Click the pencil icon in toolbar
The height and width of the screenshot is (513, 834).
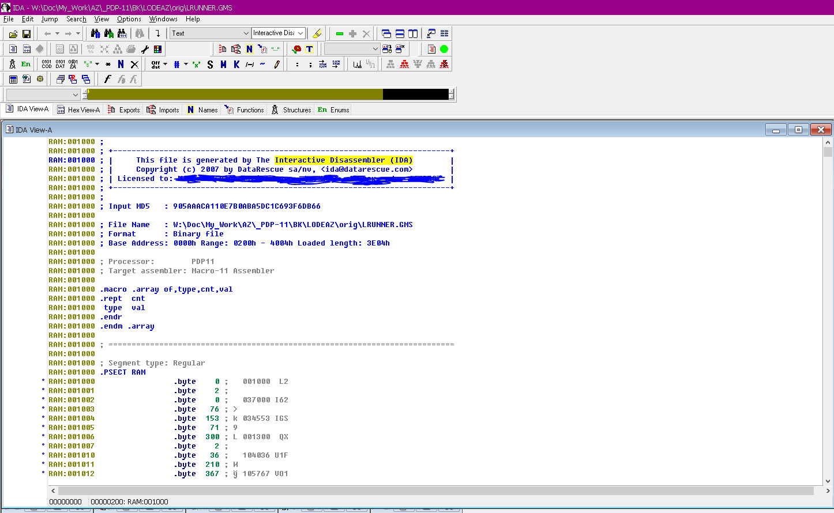pos(277,65)
